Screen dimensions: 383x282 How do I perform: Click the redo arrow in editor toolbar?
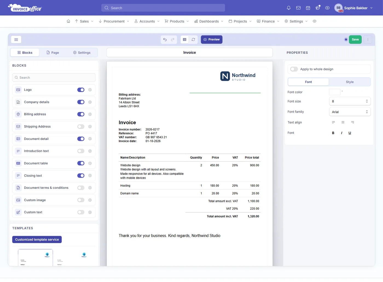coord(173,39)
